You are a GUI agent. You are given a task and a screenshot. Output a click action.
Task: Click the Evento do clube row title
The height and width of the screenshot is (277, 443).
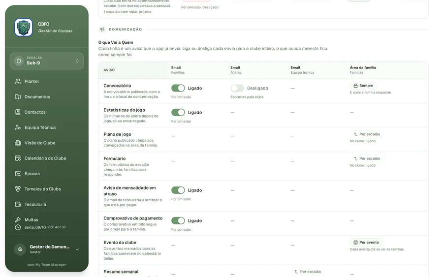tap(120, 243)
